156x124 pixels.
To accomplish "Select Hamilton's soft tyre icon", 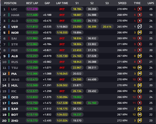I will (x=140, y=15).
